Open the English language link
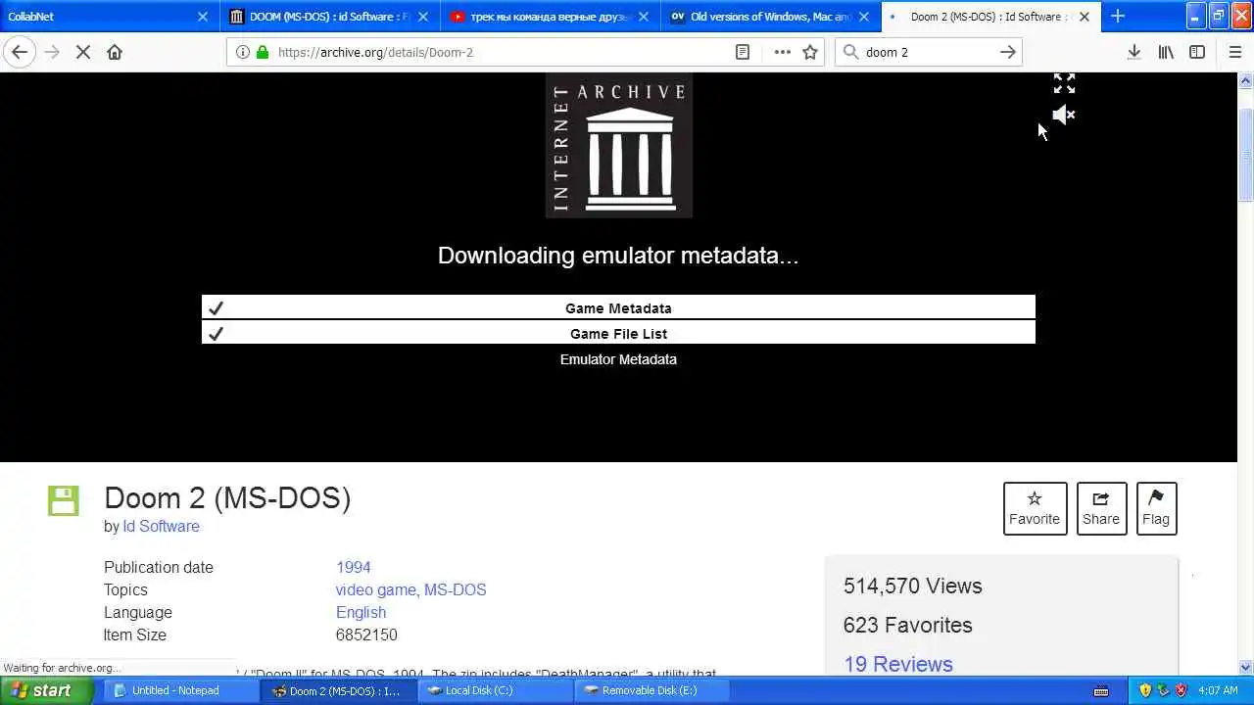1254x705 pixels. pos(361,612)
